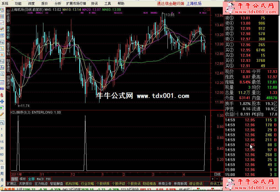Click the green arrow export icon
Viewport: 280px width, 192px height.
pos(2,108)
